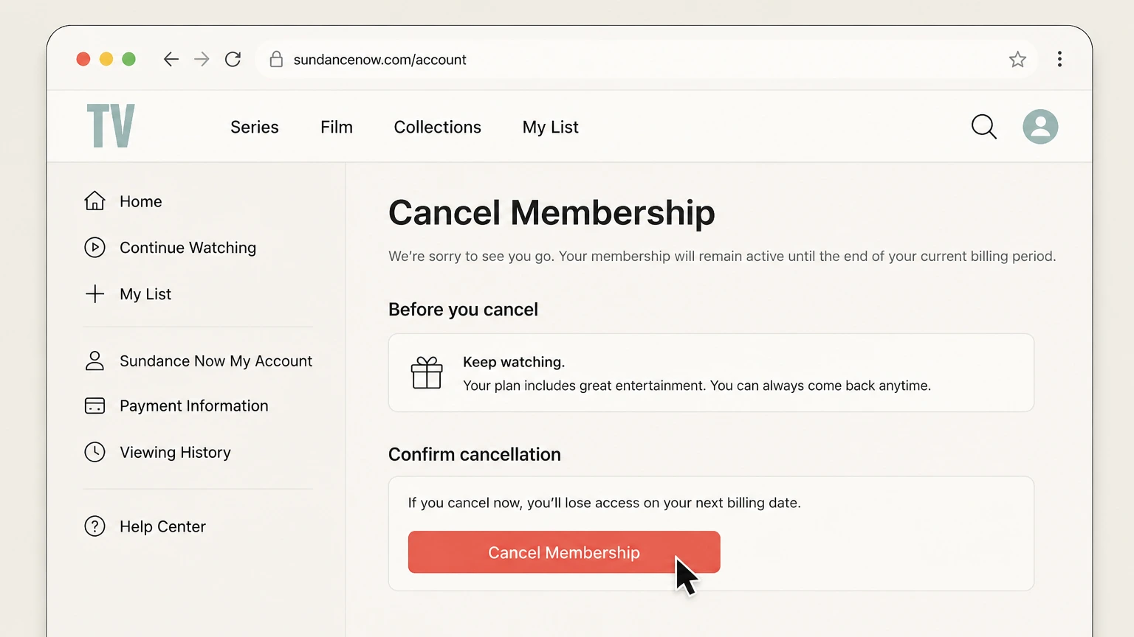This screenshot has width=1134, height=637.
Task: Click the Continue Watching play icon
Action: 94,248
